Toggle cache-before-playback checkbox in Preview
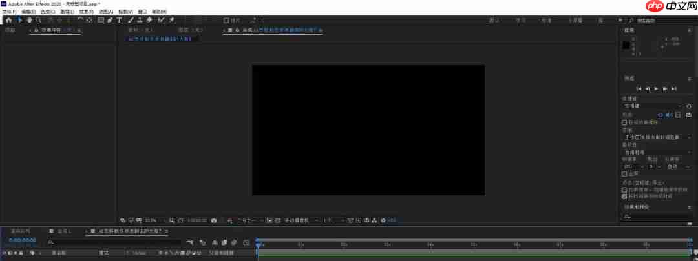This screenshot has height=261, width=698. pos(624,189)
